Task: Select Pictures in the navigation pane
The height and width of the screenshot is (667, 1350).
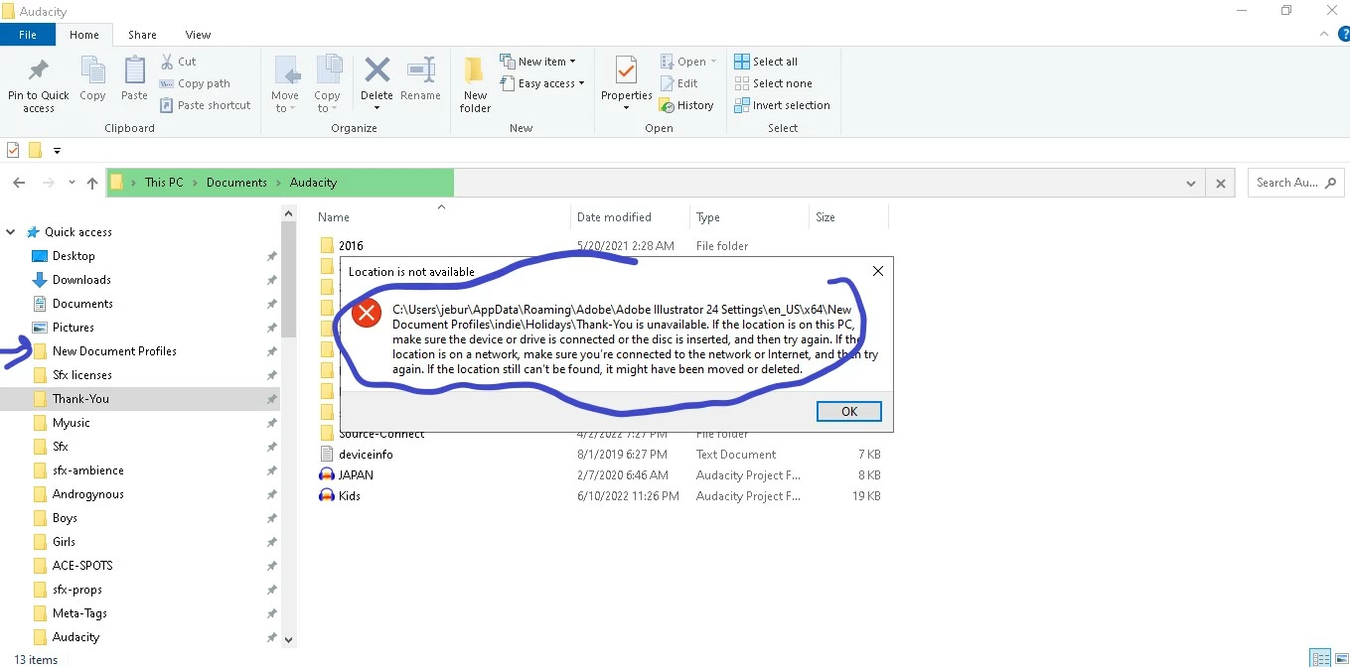Action: tap(74, 328)
